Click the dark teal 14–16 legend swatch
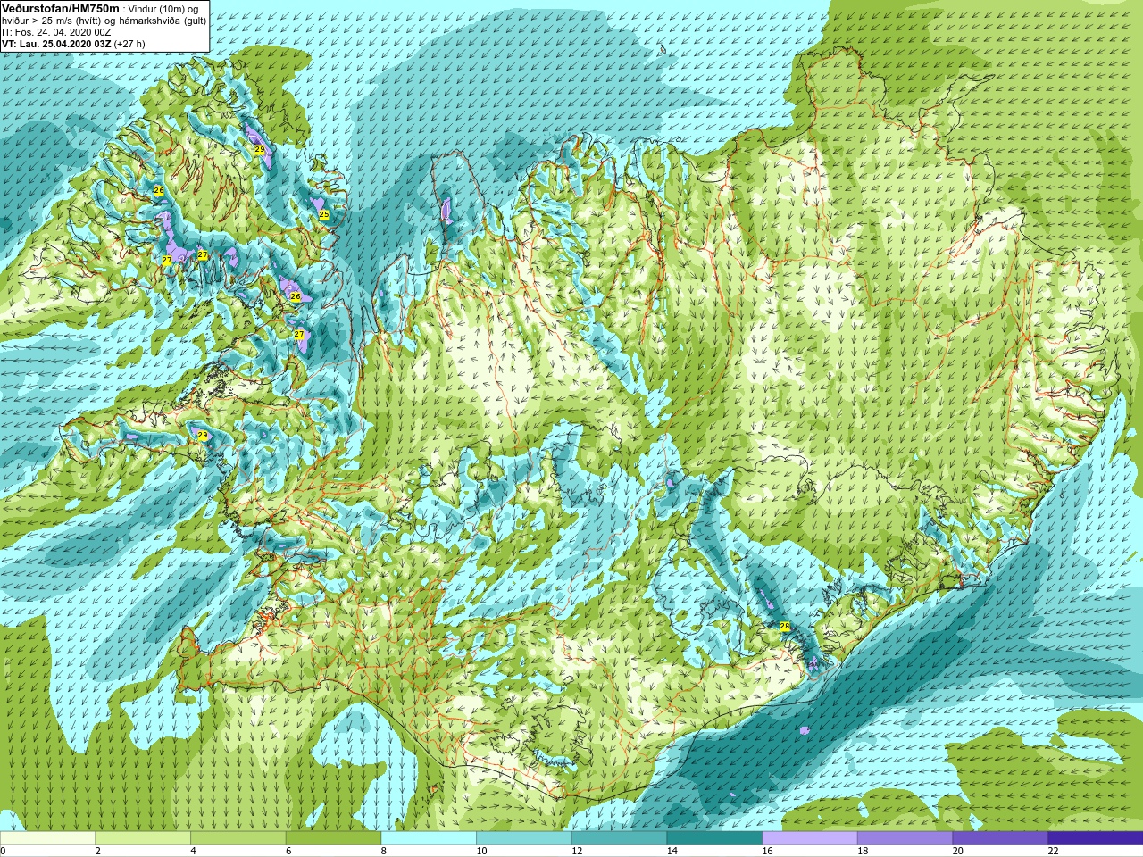1143x857 pixels. [714, 837]
